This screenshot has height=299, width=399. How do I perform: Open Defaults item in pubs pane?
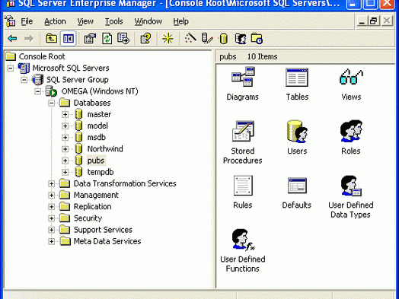(x=297, y=192)
